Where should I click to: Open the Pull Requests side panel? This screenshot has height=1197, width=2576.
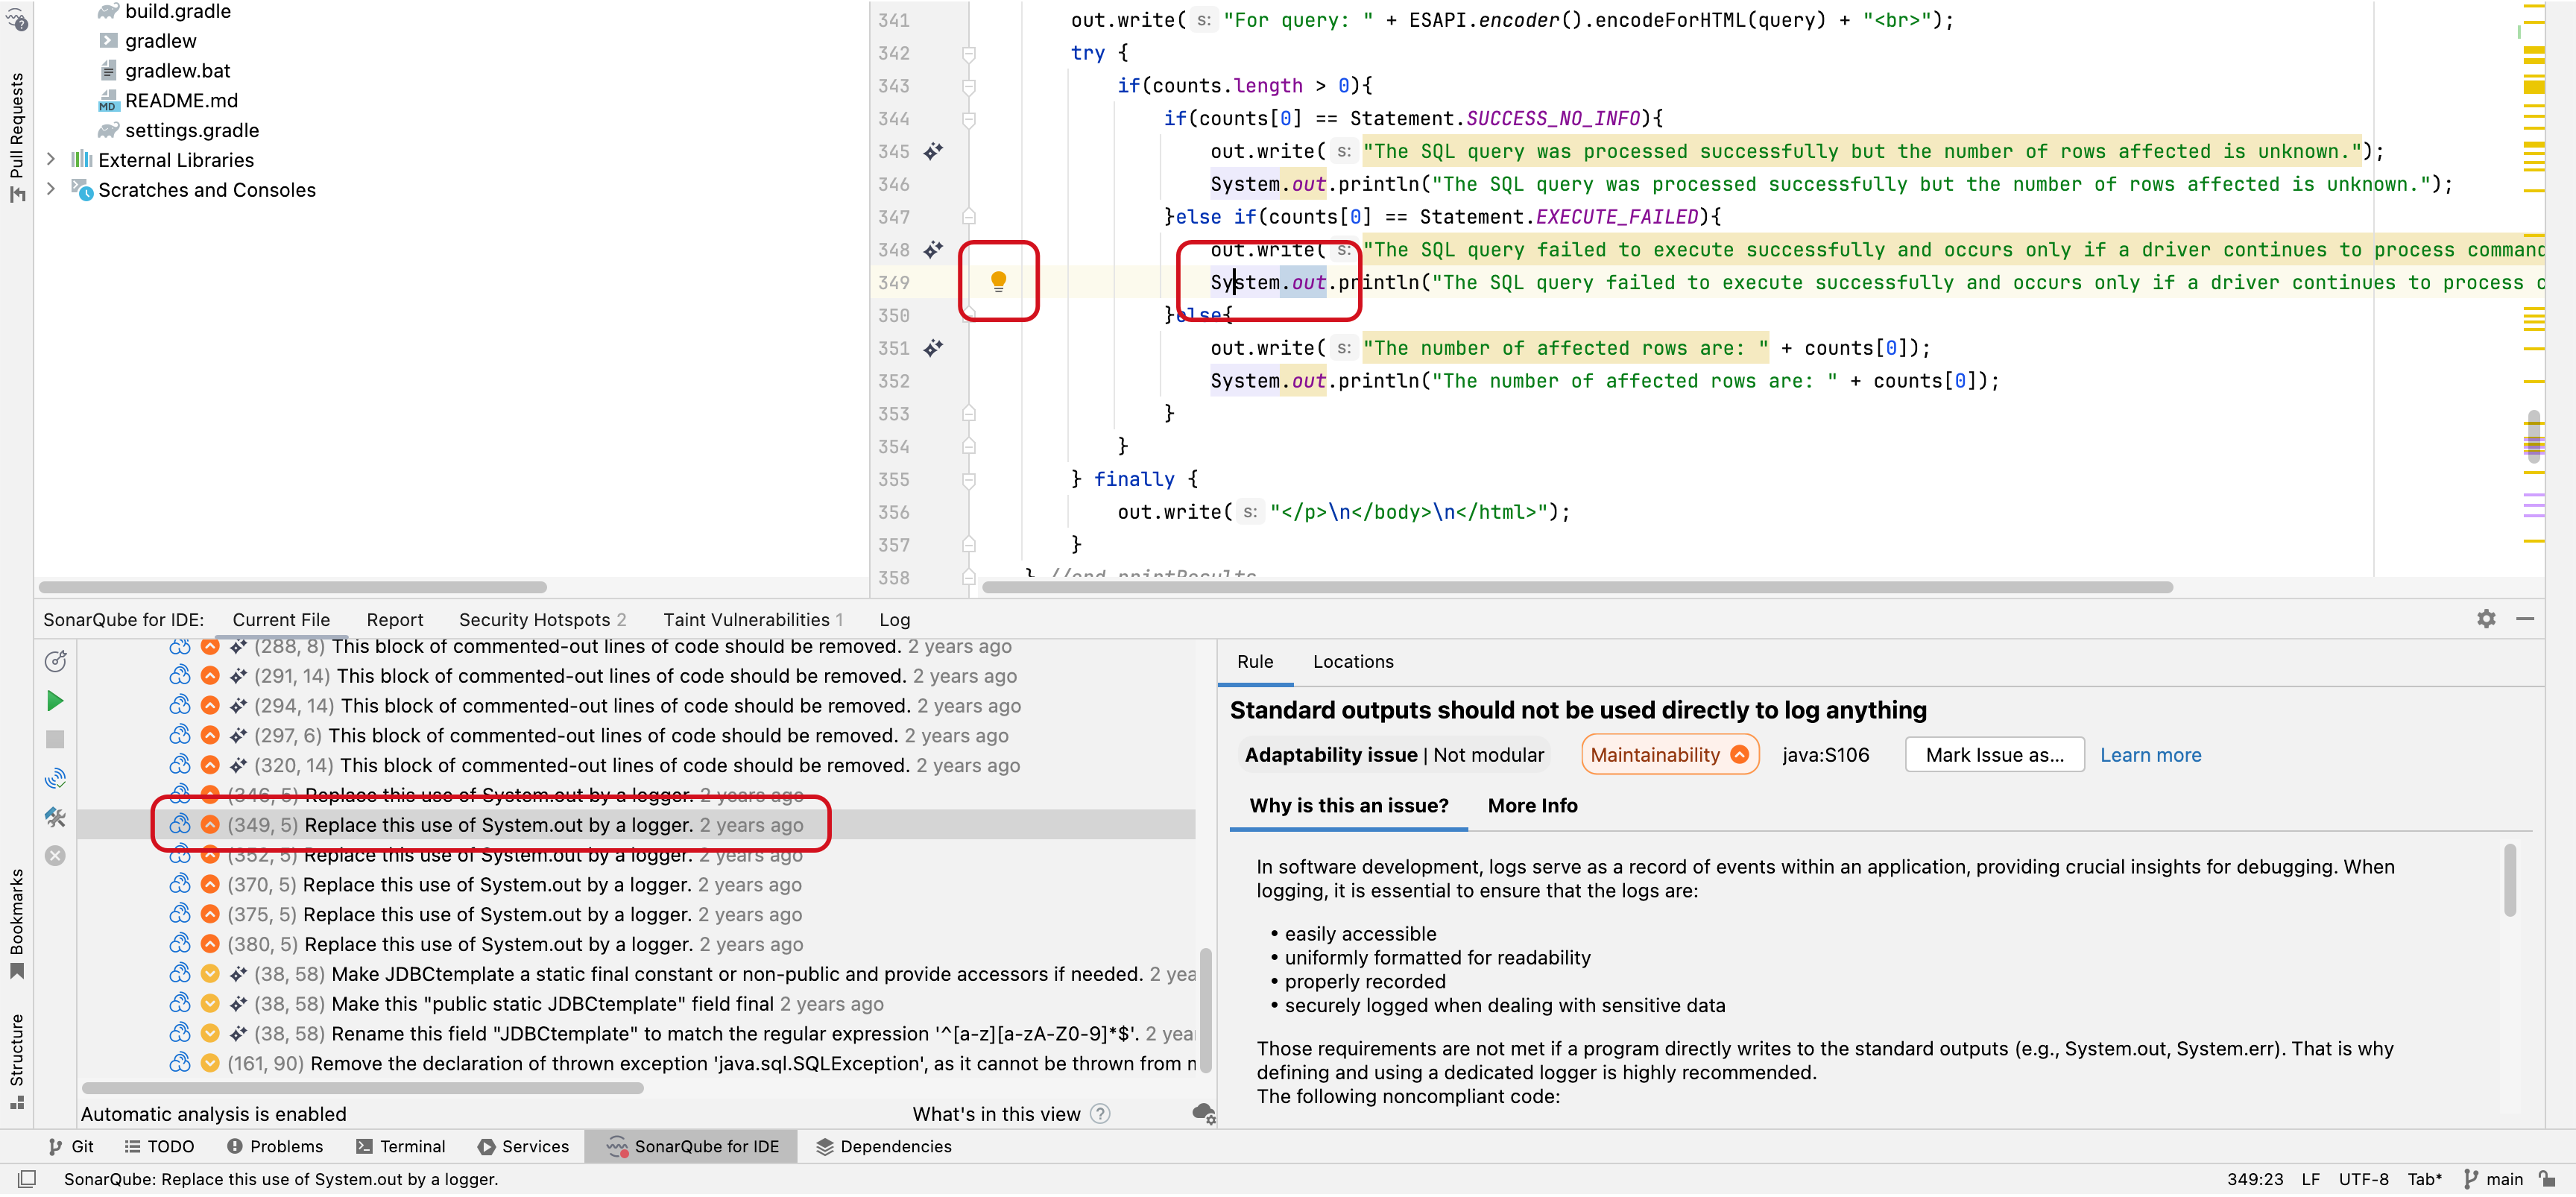pos(16,137)
